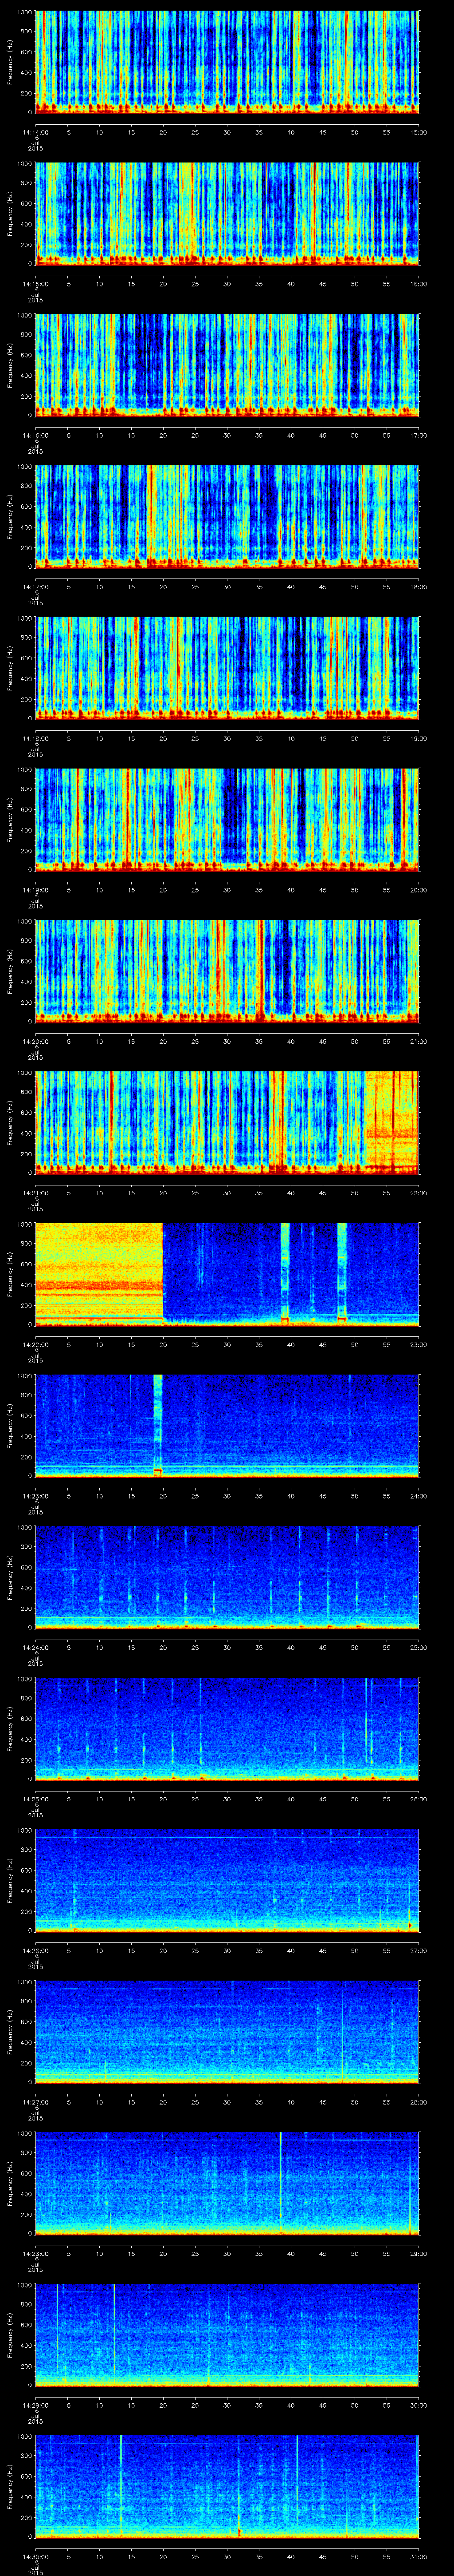Click the spectrogram panel starting at 14:24:00
This screenshot has width=454, height=2576.
(227, 1576)
